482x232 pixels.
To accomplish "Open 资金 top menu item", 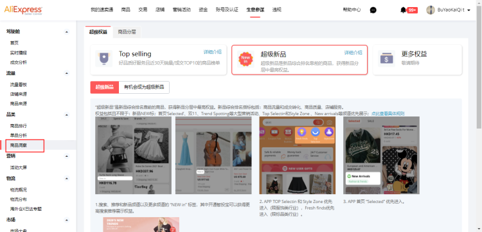I will [x=203, y=10].
